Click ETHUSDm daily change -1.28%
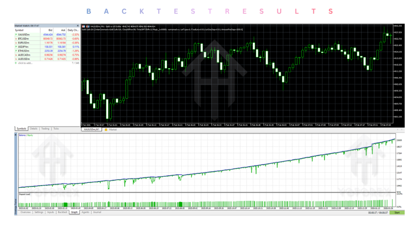419x235 pixels. pos(76,51)
